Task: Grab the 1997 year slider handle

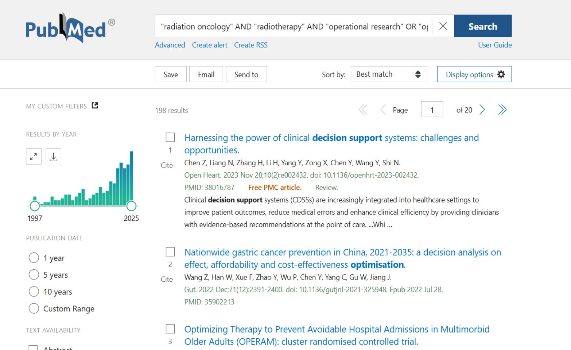Action: 35,206
